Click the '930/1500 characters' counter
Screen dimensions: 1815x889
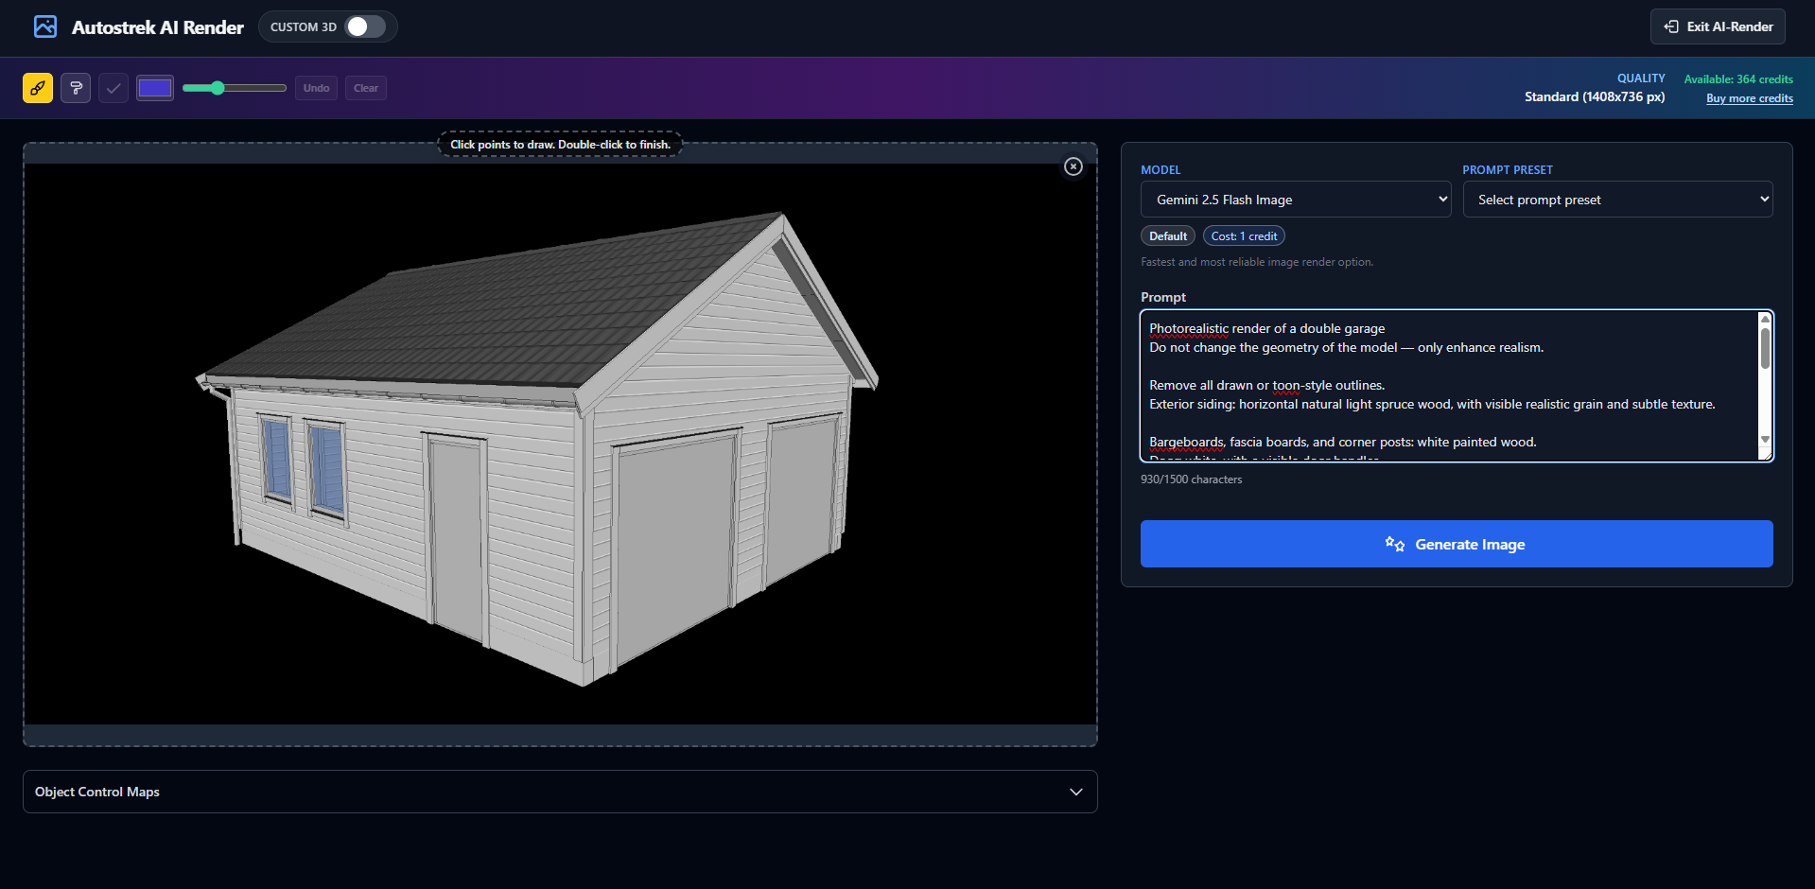point(1192,479)
